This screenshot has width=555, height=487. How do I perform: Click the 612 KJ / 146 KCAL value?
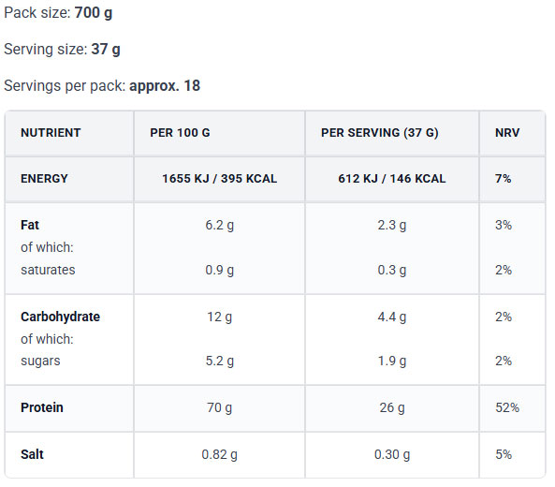[392, 179]
